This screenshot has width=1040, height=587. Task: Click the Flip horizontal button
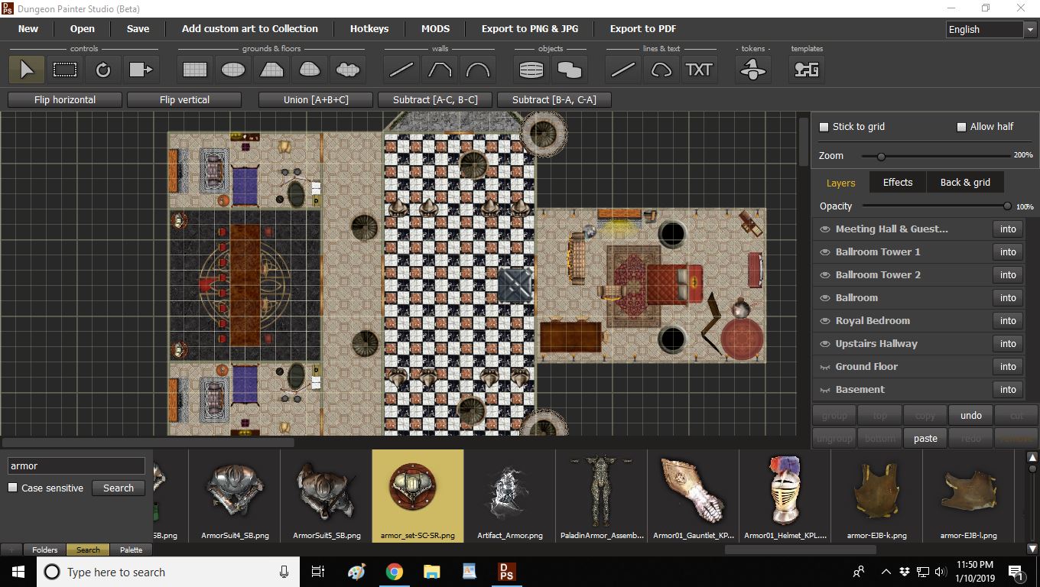coord(65,100)
